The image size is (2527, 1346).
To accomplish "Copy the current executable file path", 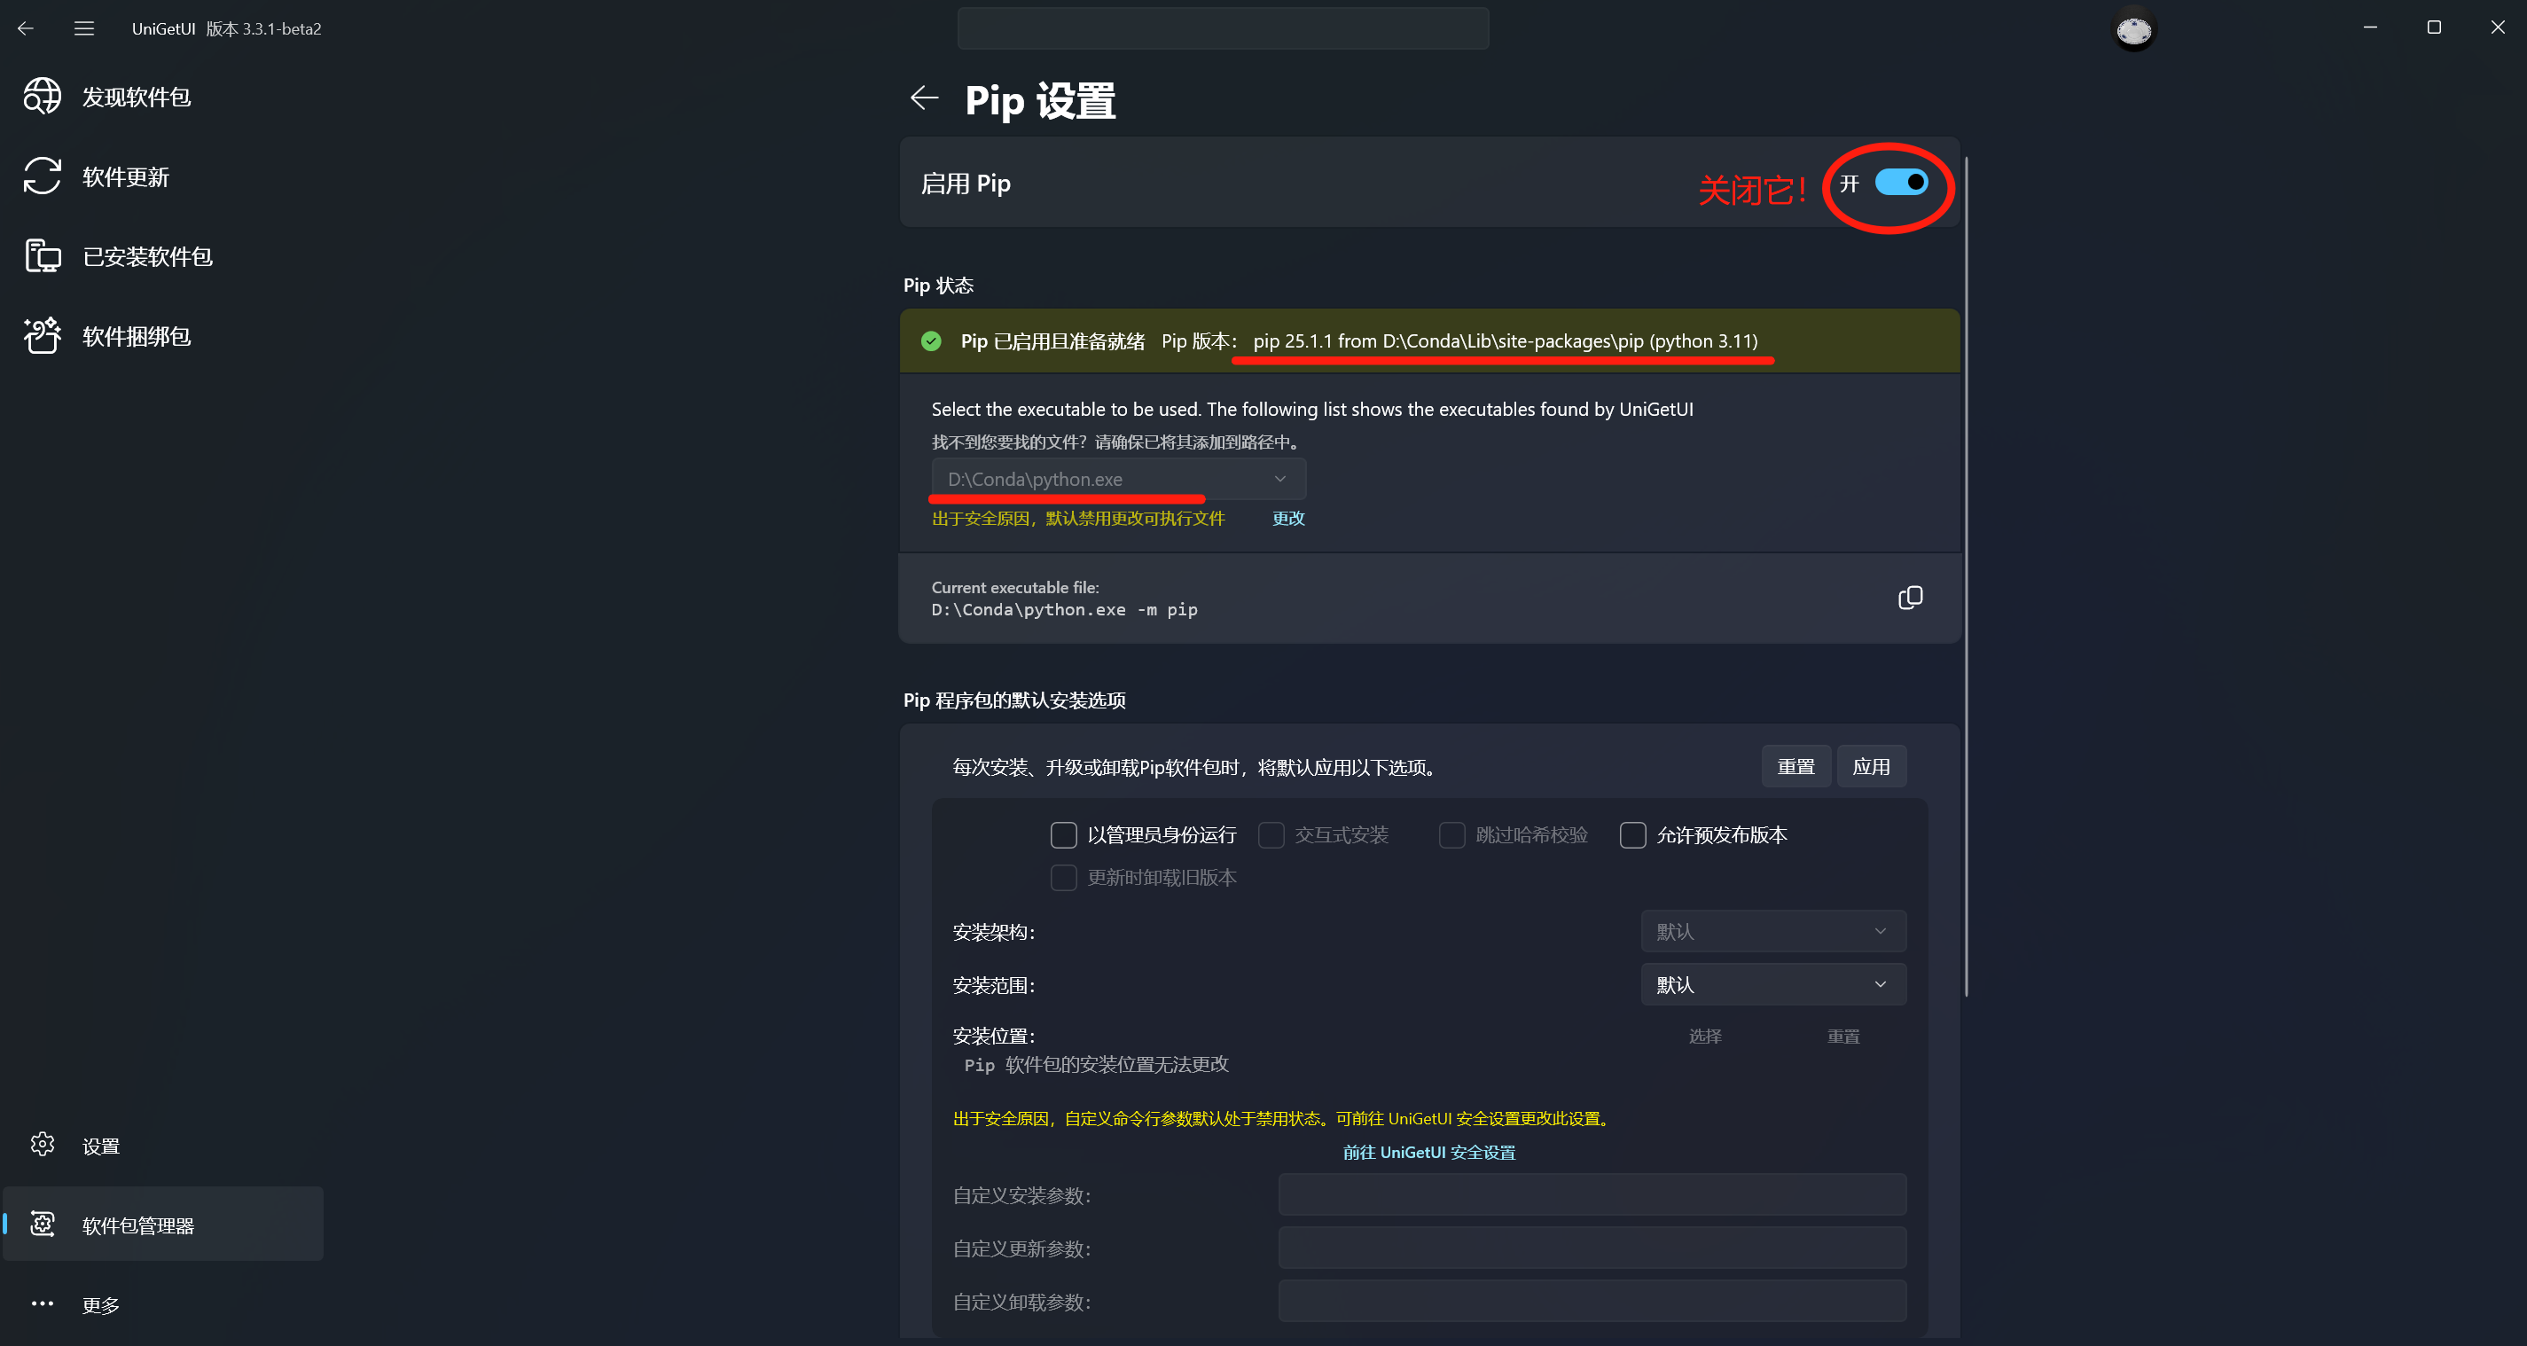I will click(x=1910, y=598).
